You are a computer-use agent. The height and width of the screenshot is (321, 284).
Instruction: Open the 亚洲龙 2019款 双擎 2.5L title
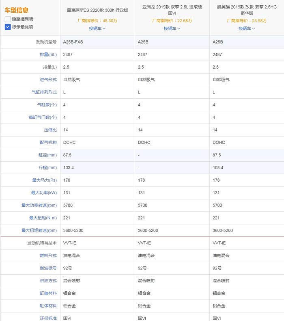(172, 10)
